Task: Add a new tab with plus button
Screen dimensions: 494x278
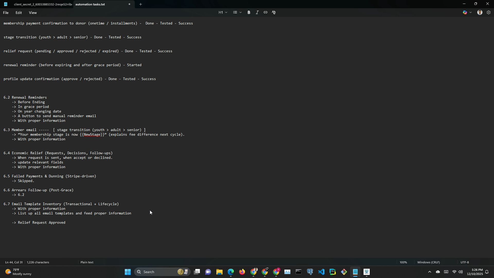Action: click(x=140, y=4)
